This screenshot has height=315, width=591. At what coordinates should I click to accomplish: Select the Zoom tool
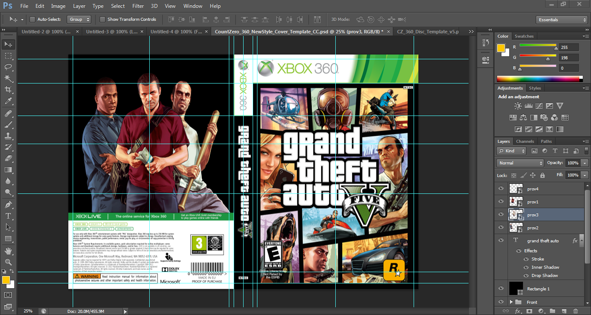[x=8, y=262]
